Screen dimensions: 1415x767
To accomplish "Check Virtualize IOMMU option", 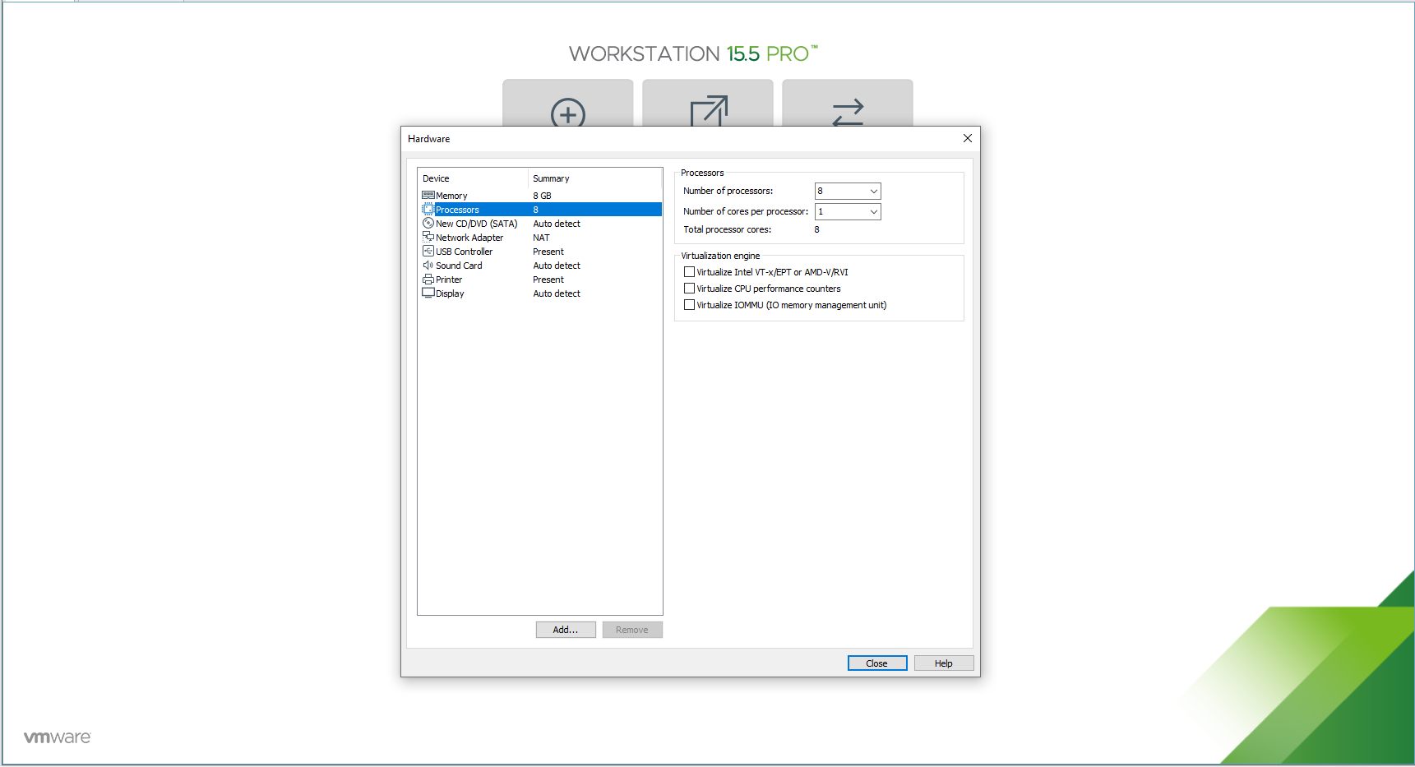I will (x=689, y=305).
